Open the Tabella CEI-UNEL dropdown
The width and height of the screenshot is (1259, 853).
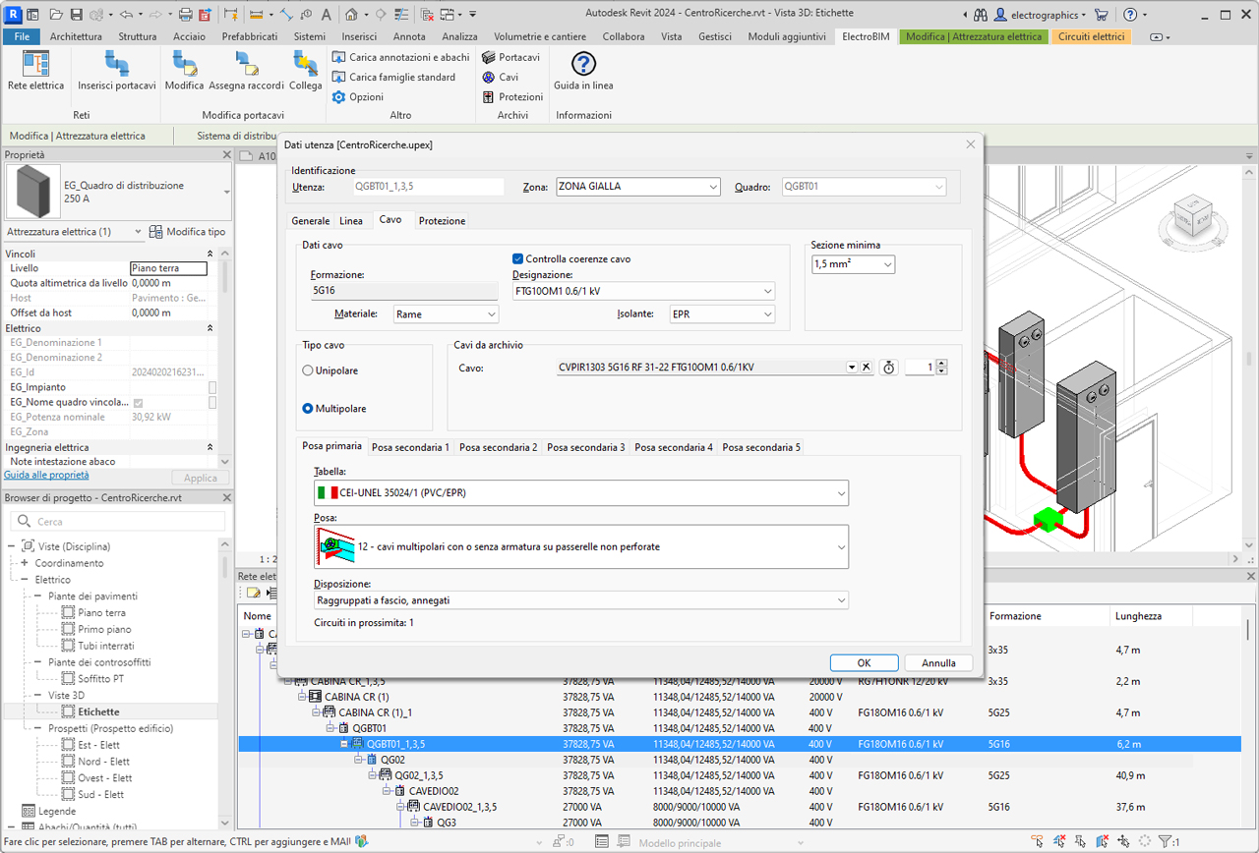(x=581, y=492)
